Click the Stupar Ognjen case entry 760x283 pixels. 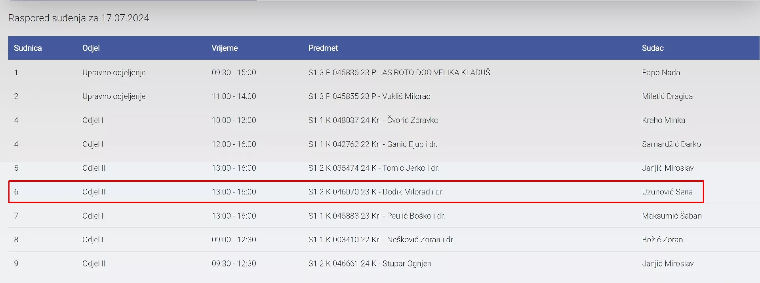(370, 264)
